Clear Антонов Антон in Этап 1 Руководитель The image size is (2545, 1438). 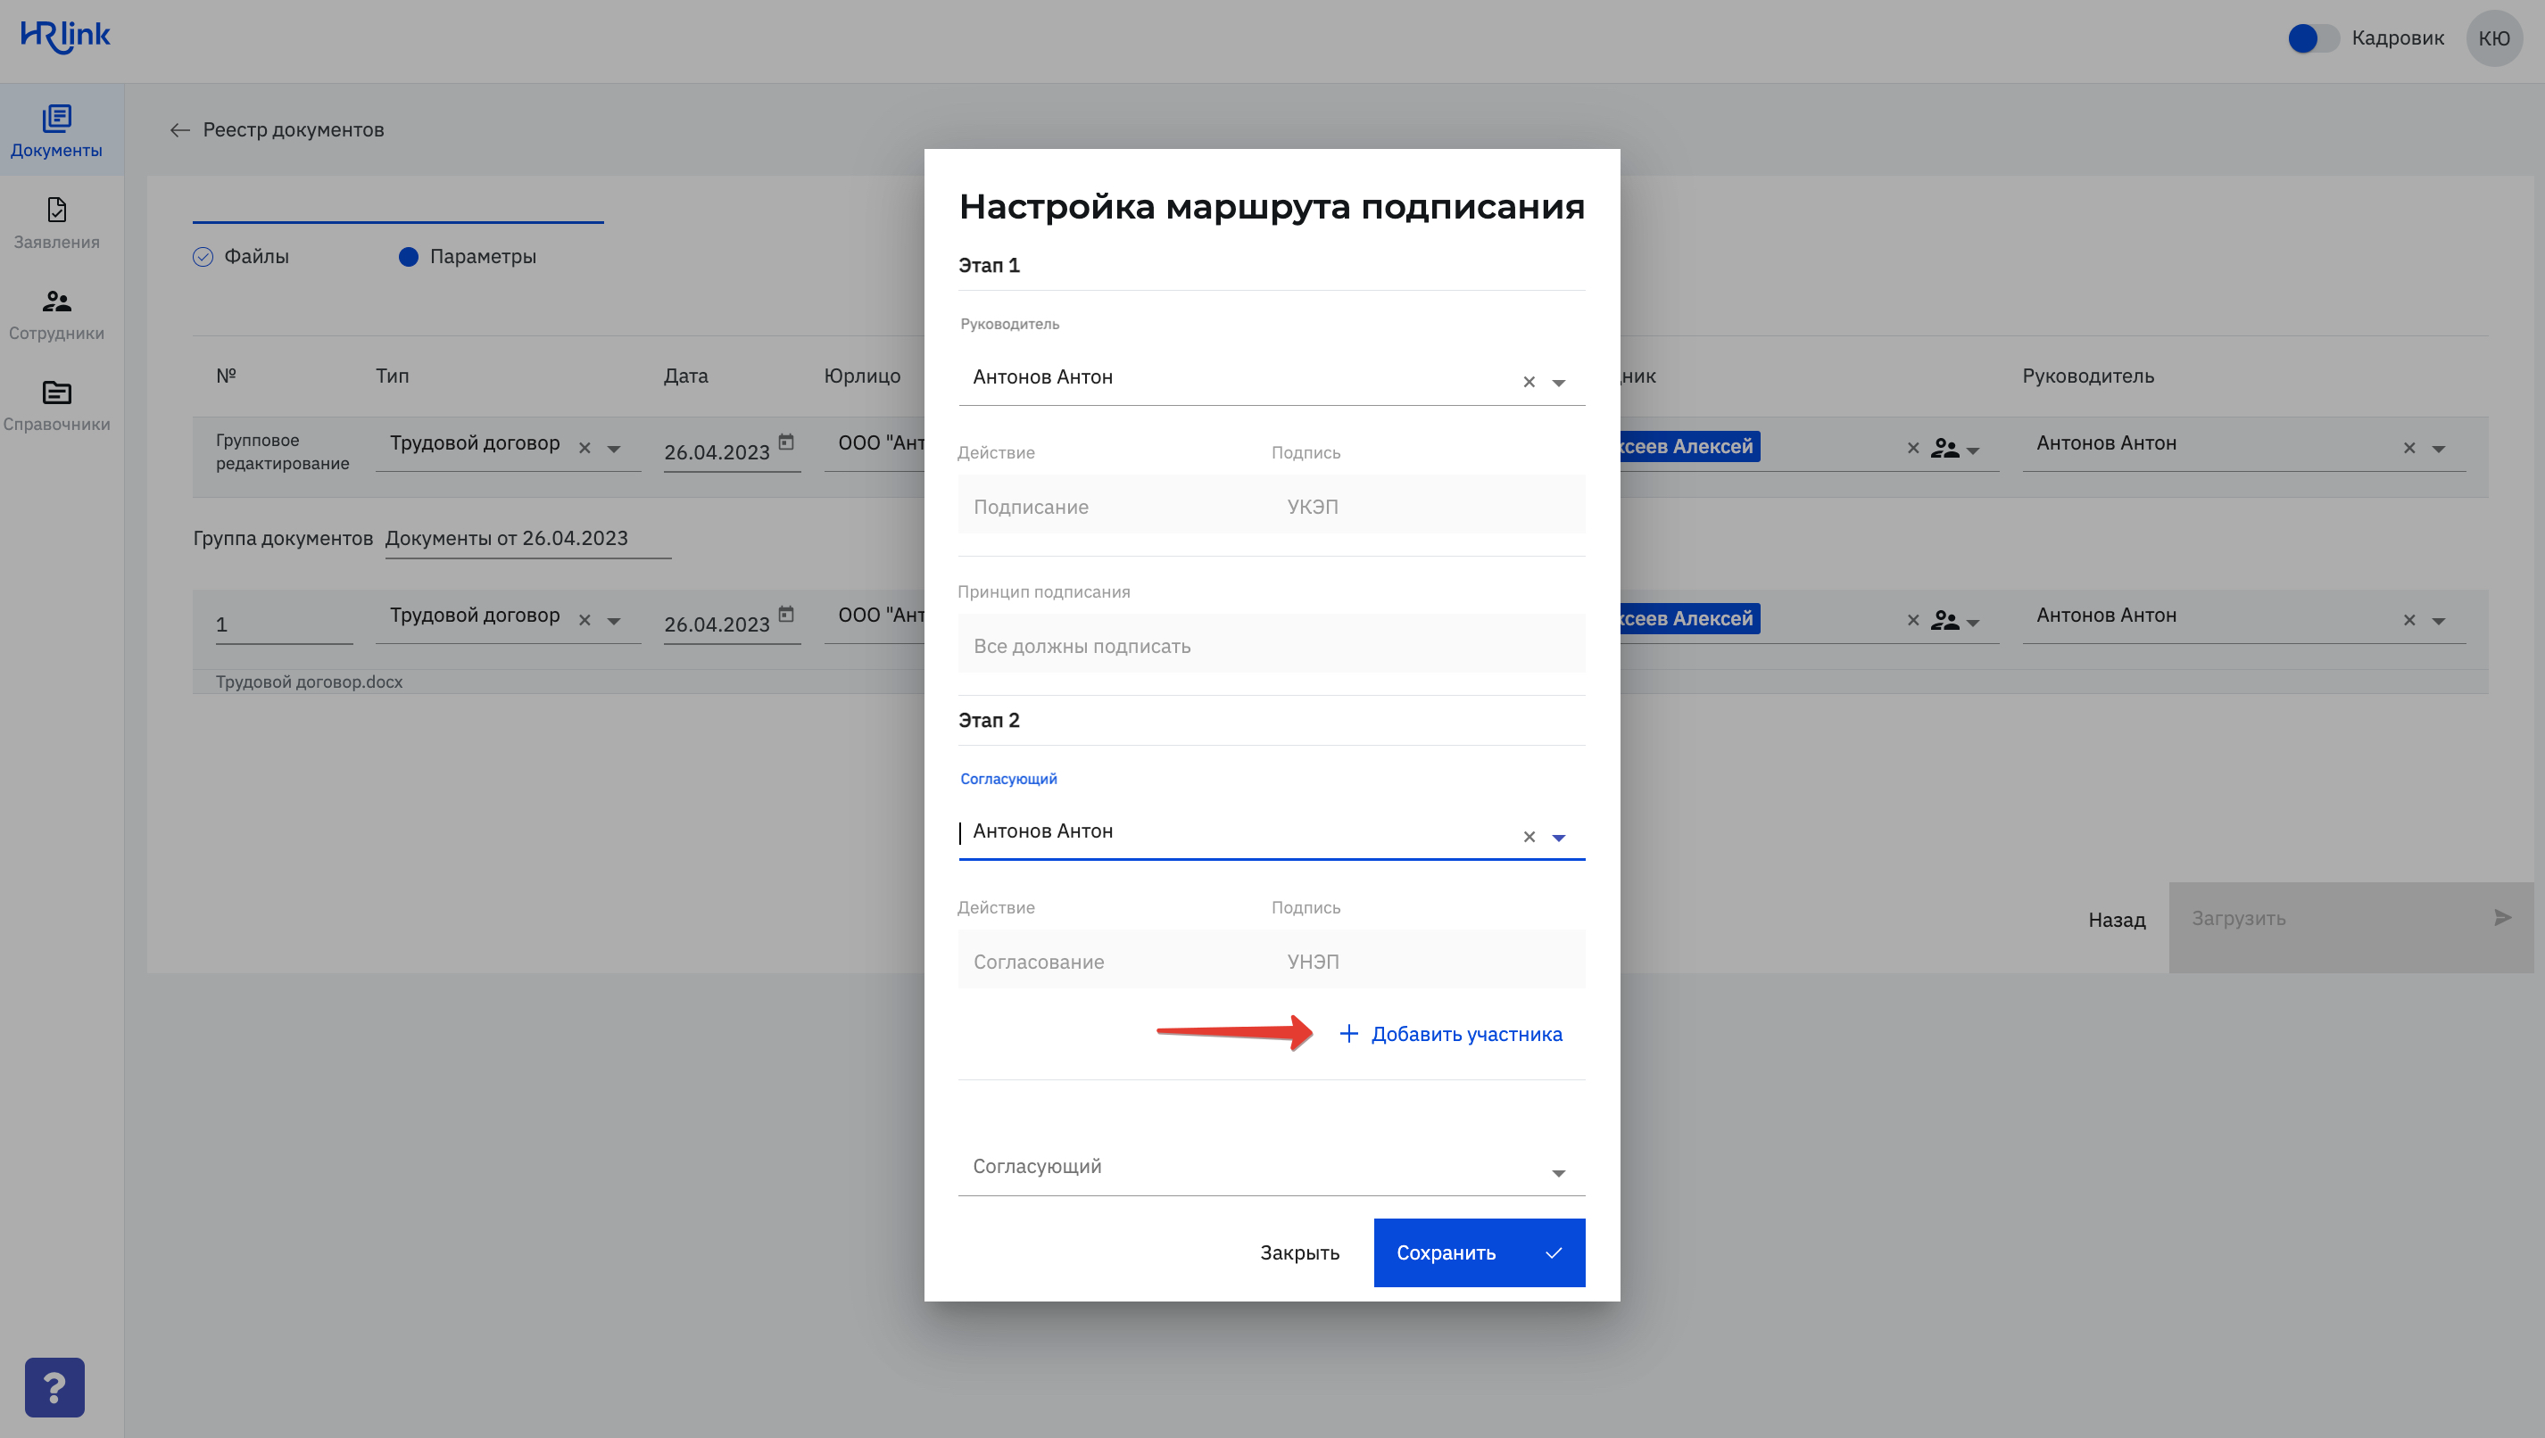coord(1529,382)
